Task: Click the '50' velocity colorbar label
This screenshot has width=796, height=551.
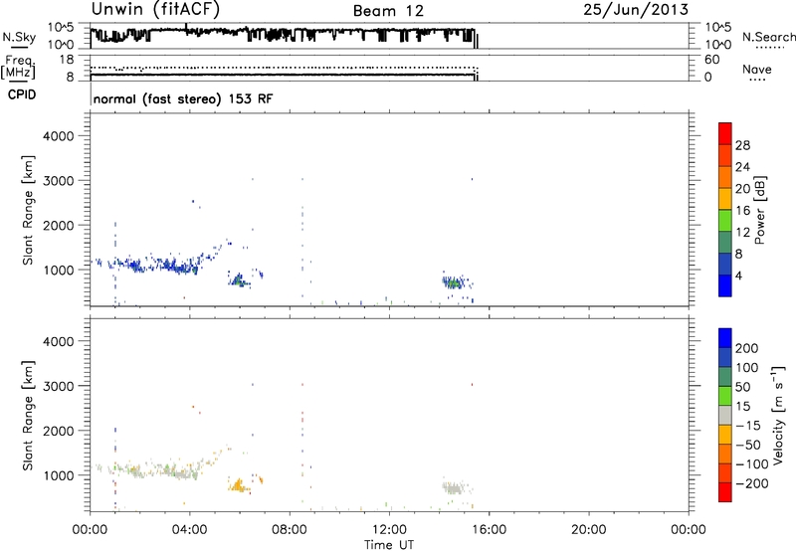Action: click(742, 387)
